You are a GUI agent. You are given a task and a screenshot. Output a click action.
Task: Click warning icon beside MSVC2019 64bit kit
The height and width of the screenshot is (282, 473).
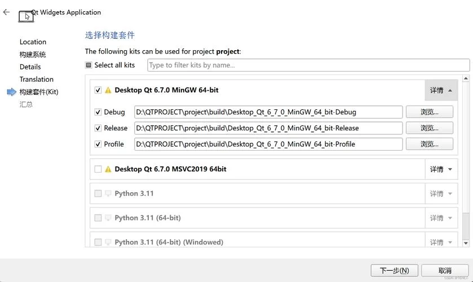(108, 169)
